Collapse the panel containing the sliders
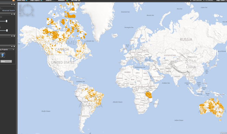 pos(12,14)
